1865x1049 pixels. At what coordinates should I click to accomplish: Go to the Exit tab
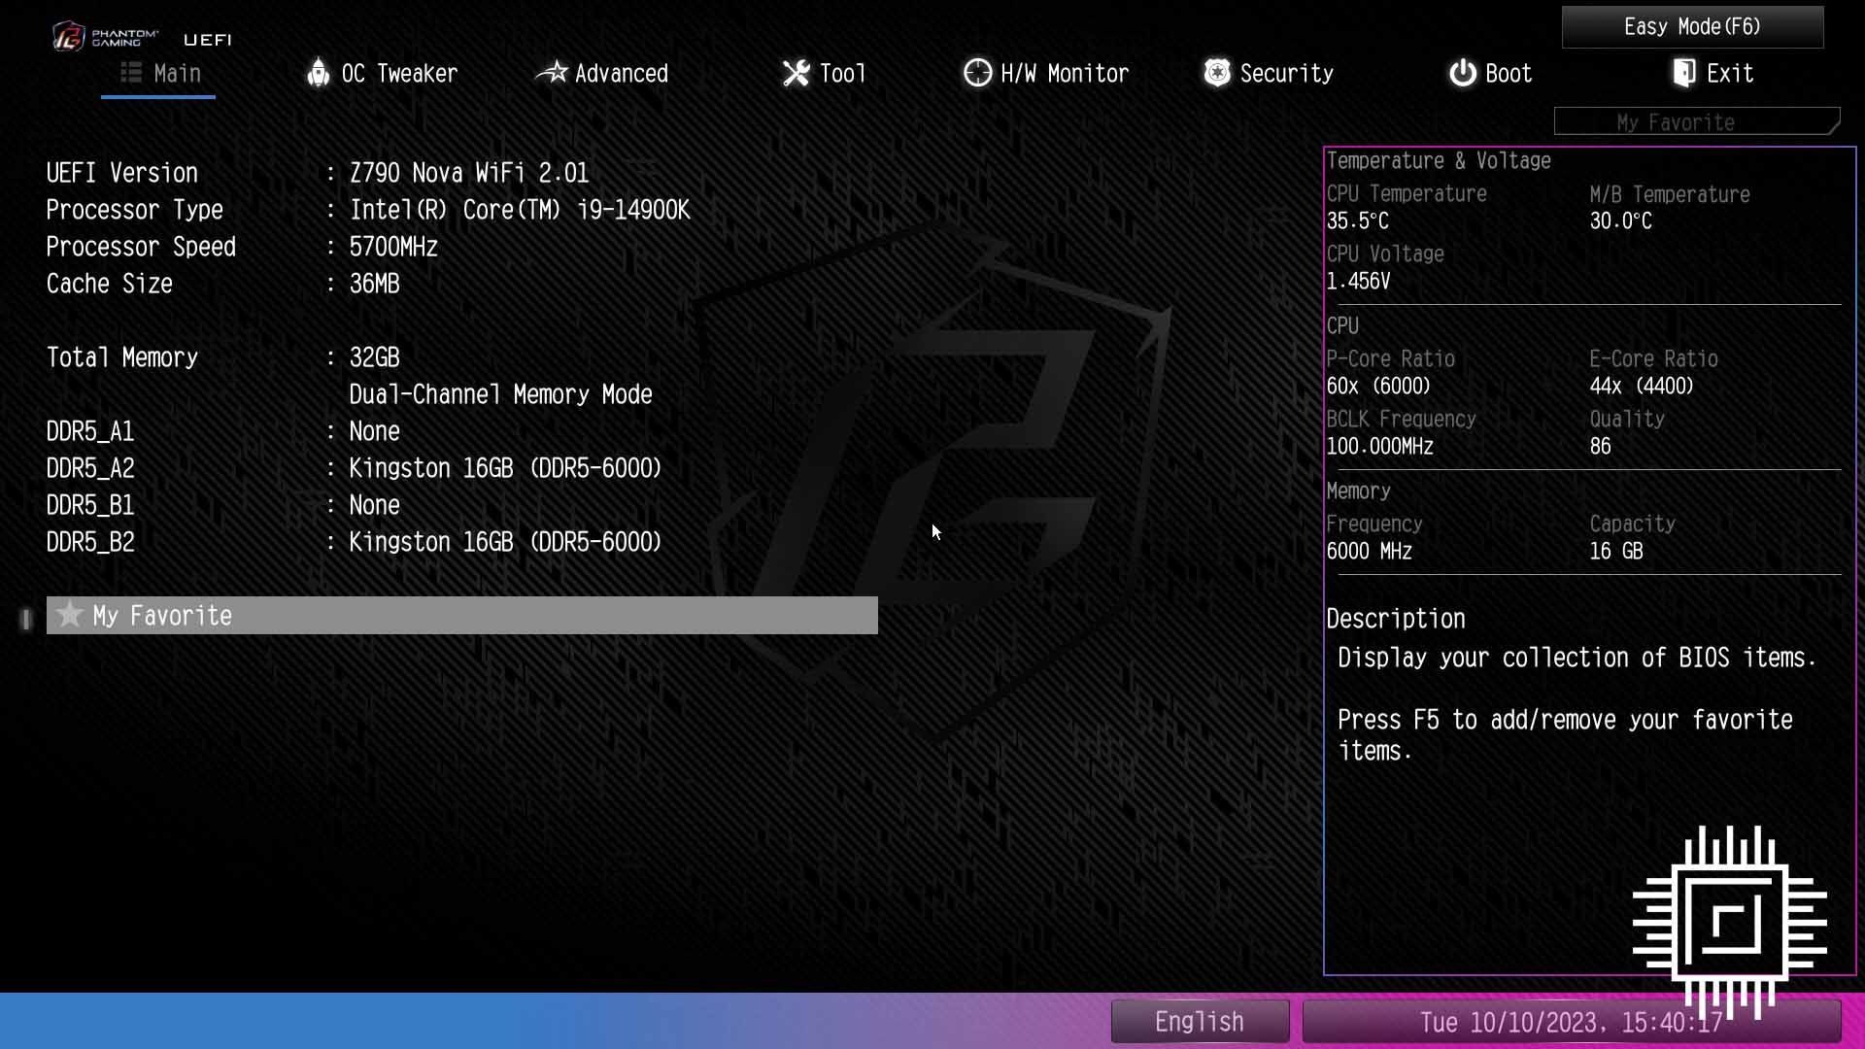(1712, 73)
